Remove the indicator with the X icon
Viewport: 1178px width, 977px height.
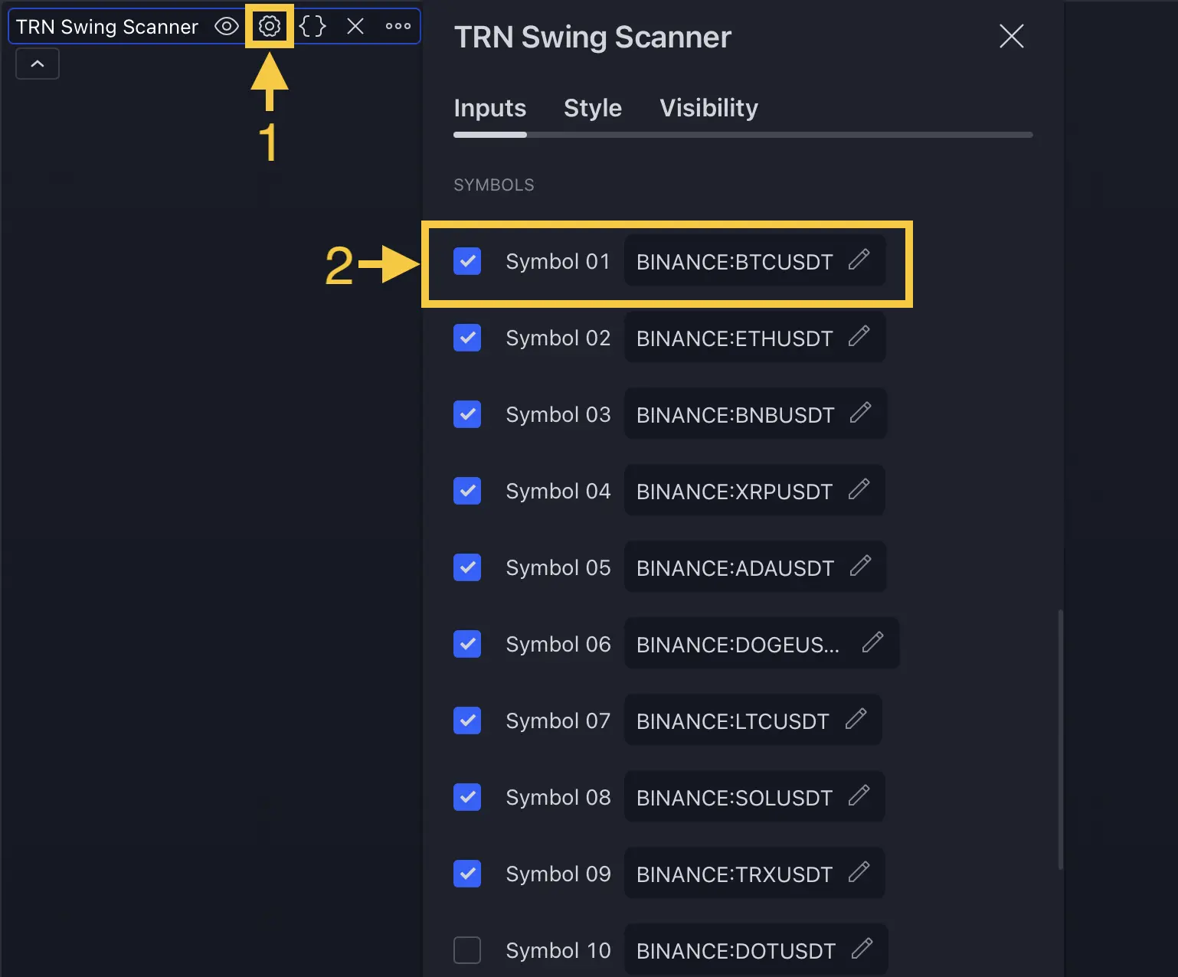[355, 25]
